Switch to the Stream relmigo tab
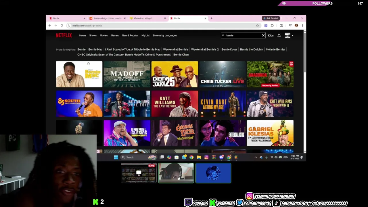Screen dimensions: 368x207 click(107, 18)
